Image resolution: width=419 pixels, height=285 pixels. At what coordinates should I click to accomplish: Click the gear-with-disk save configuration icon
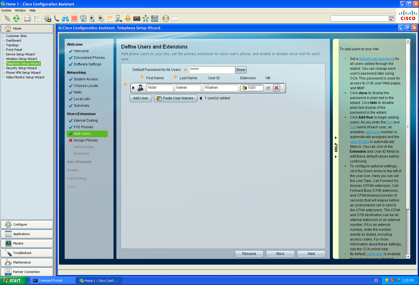coord(48,19)
